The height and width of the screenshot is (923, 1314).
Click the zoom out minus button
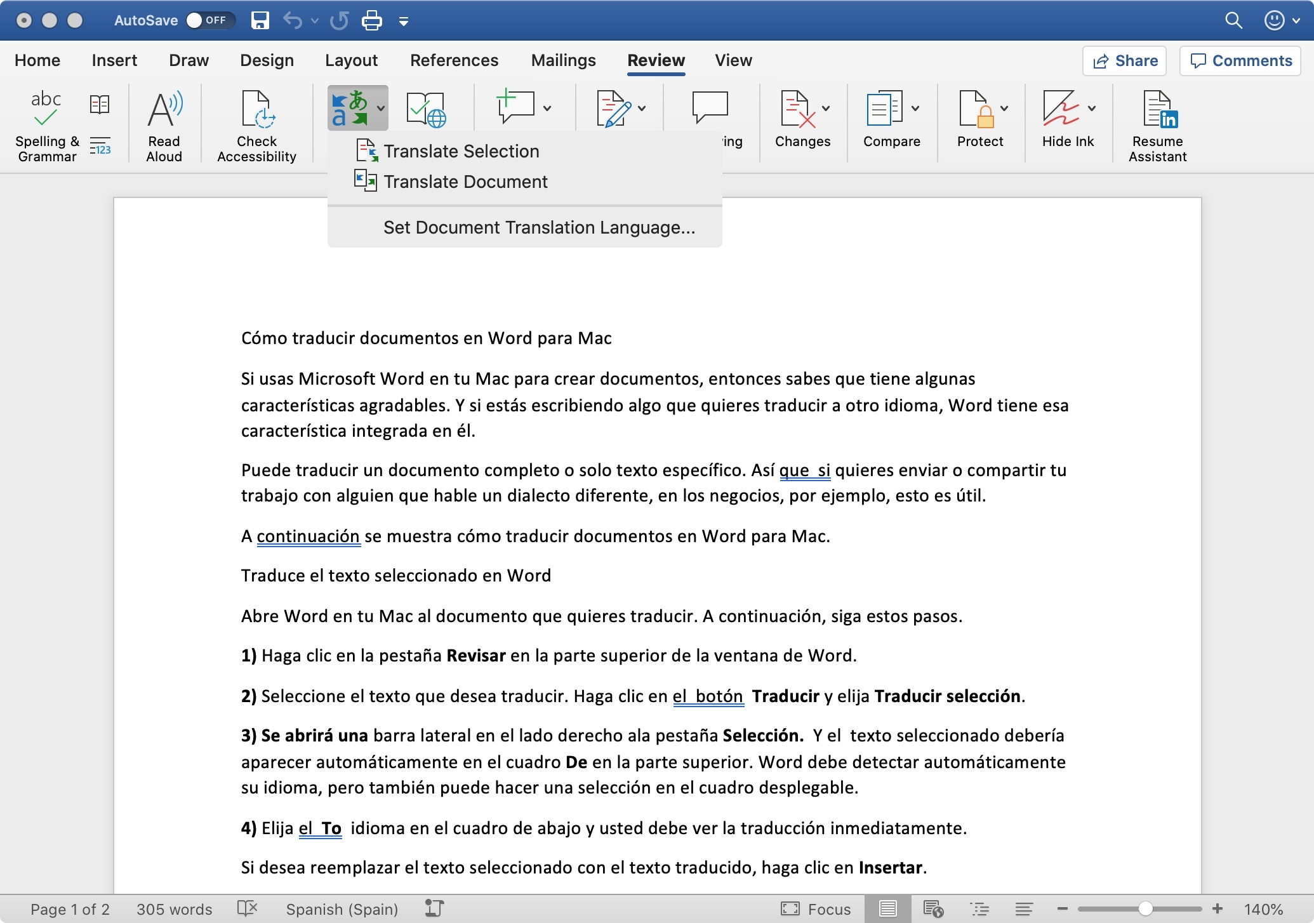1063,909
